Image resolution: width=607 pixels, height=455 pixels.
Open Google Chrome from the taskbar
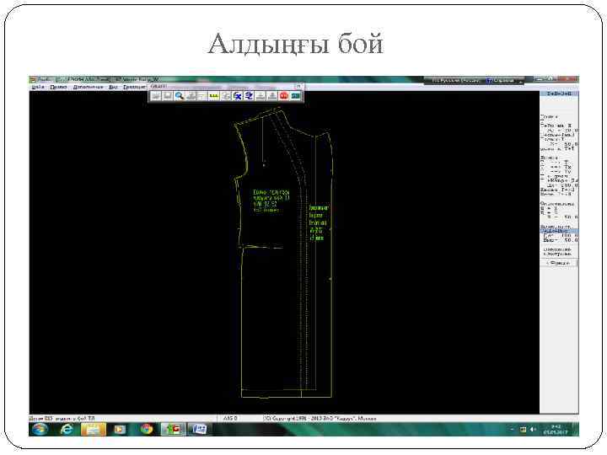tap(147, 429)
